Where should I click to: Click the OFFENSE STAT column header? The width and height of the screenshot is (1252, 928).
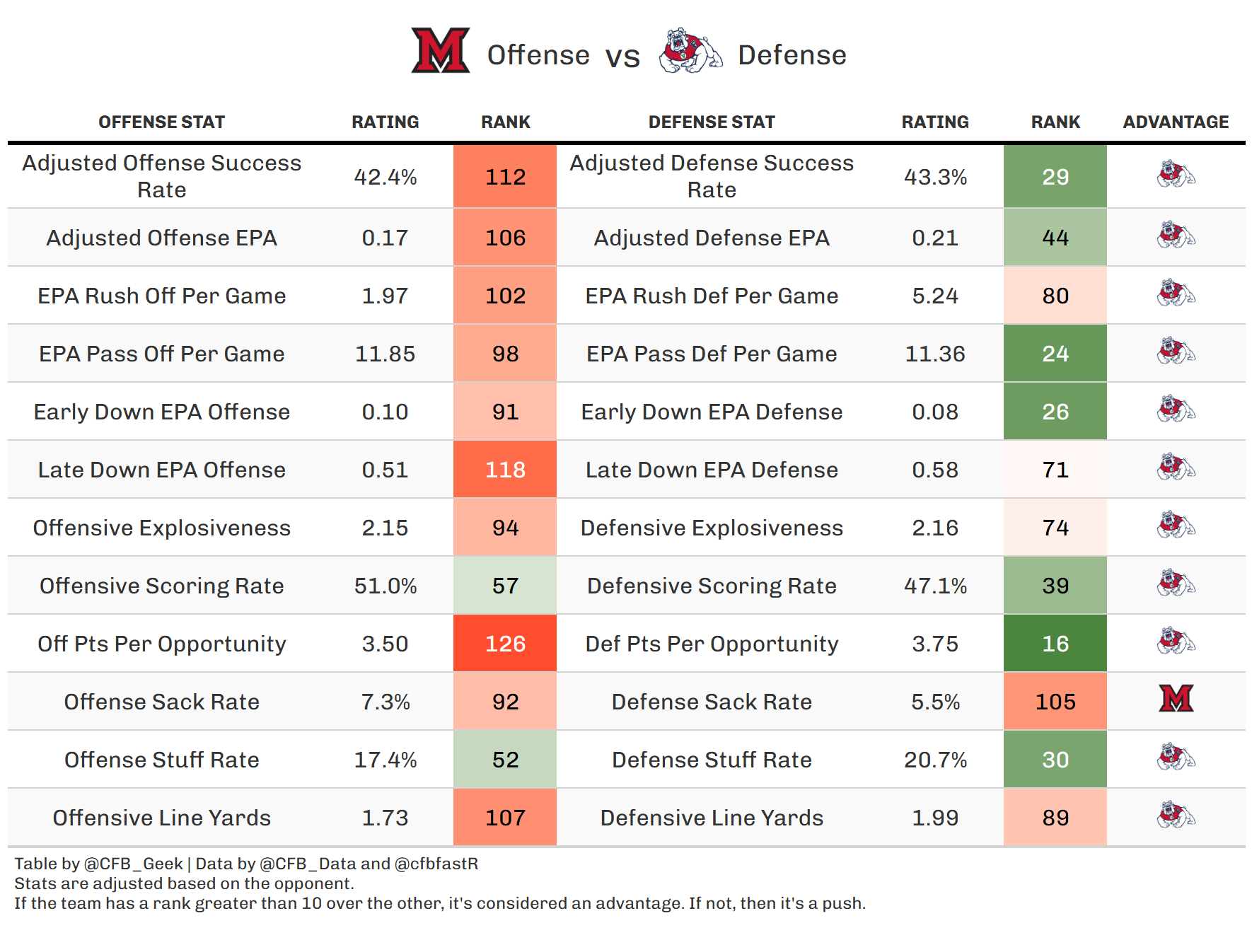coord(161,122)
